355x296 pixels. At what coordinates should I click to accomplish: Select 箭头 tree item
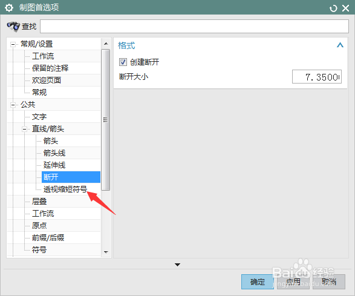click(x=51, y=141)
